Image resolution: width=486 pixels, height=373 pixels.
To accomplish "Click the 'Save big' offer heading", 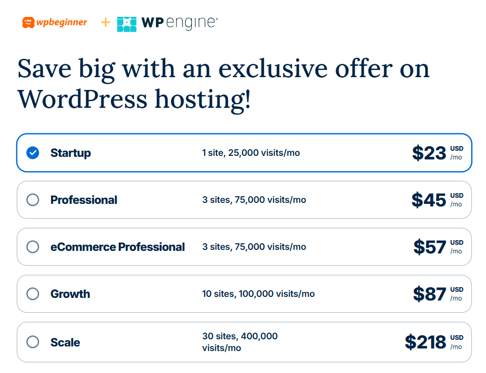I will pos(224,83).
